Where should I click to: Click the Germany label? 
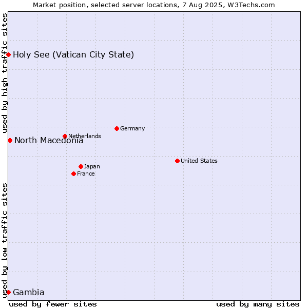pyautogui.click(x=132, y=128)
